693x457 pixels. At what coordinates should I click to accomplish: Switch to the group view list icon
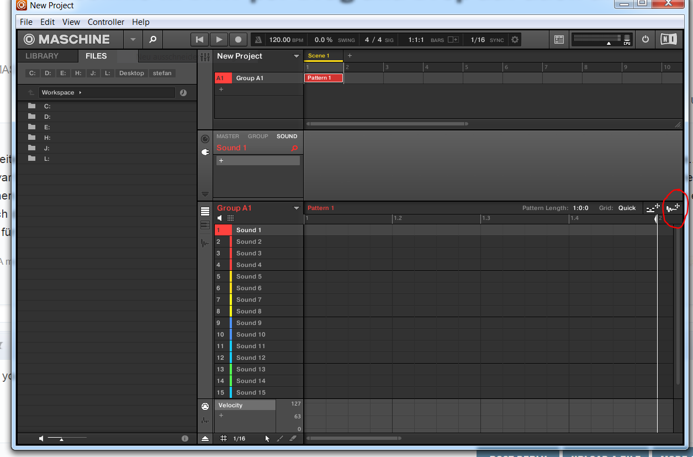205,212
